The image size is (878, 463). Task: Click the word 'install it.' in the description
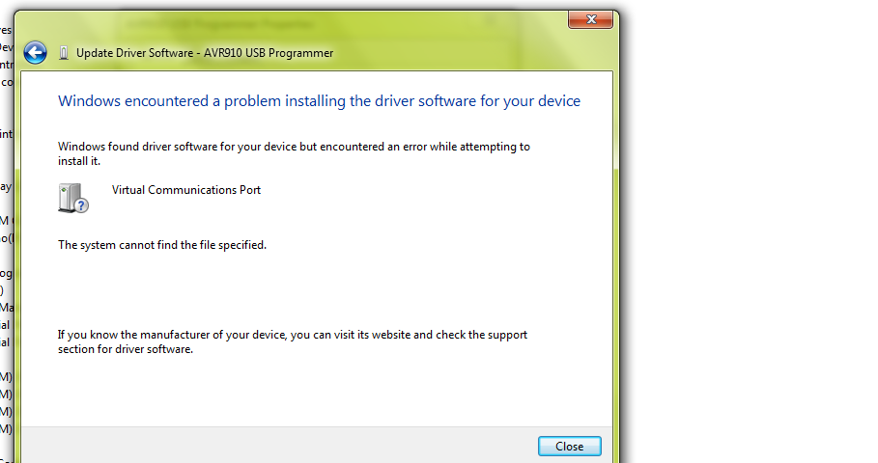[x=79, y=161]
